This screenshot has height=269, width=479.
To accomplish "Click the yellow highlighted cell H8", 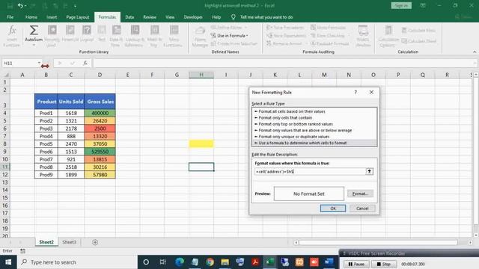I will pos(201,143).
